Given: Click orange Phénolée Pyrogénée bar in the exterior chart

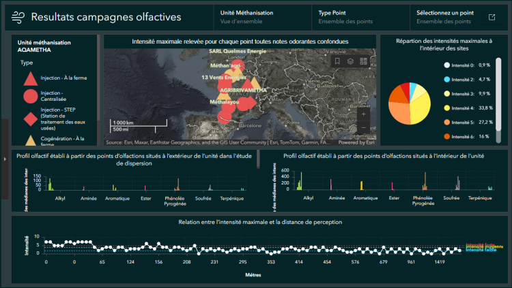Looking at the screenshot, I should click(x=178, y=185).
